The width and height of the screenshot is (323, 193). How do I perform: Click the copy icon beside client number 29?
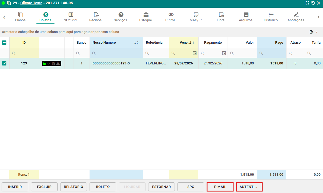coord(9,3)
